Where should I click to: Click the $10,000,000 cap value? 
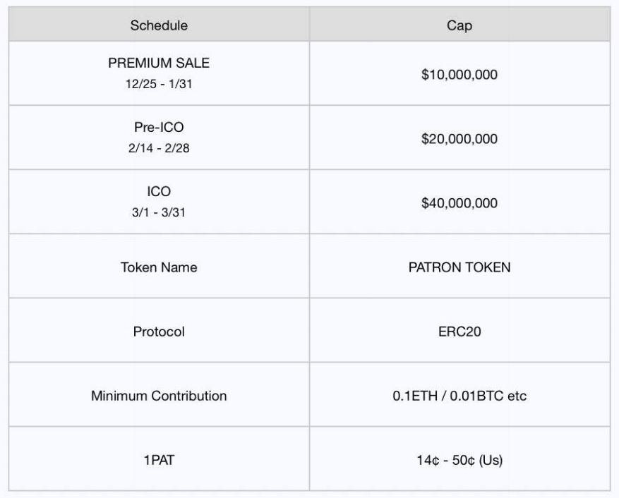[459, 74]
